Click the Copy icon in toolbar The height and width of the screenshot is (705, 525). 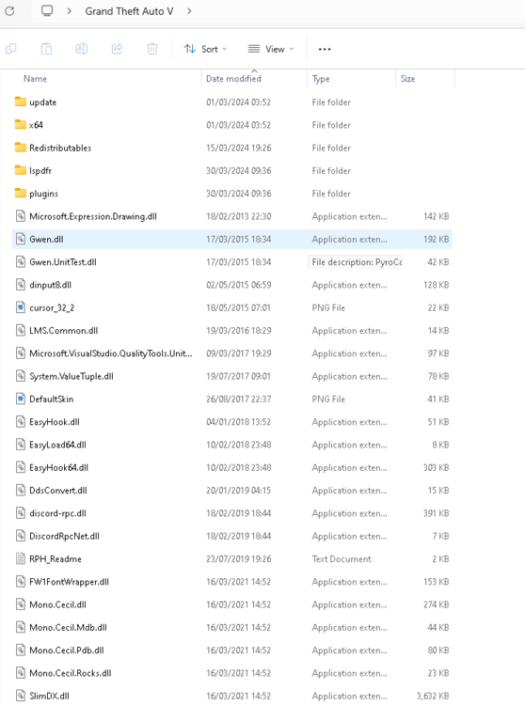click(11, 49)
